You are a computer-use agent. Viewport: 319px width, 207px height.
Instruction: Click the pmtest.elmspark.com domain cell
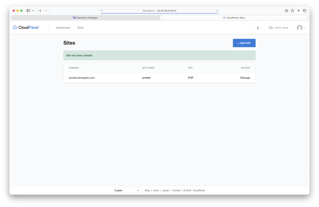82,78
